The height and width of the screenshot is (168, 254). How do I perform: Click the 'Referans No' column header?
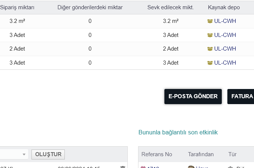157,154
